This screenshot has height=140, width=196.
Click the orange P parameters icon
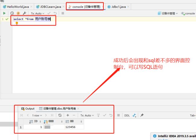(x=18, y=13)
